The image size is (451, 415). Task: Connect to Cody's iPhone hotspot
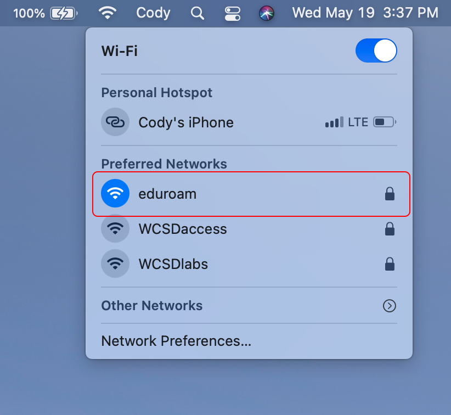(249, 122)
